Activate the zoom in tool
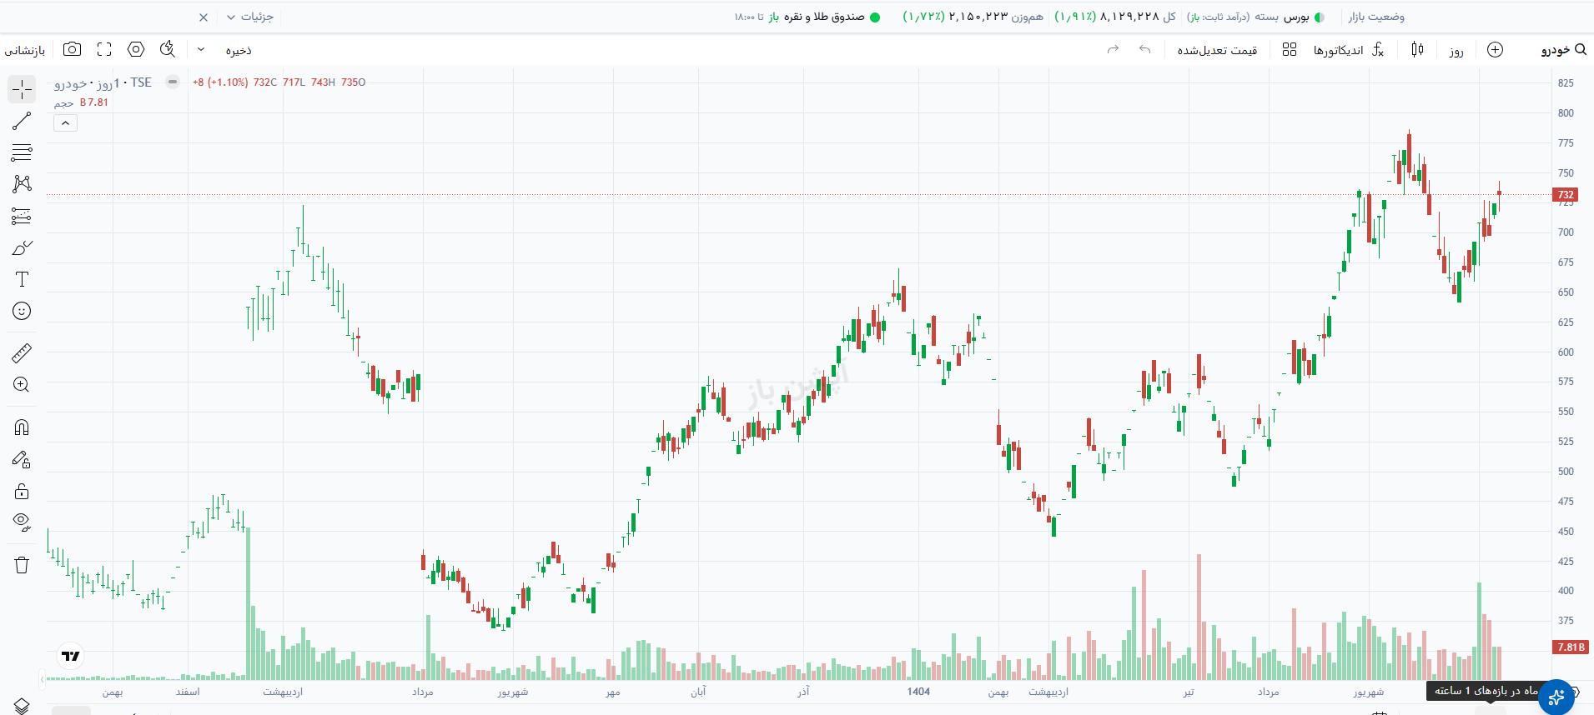Image resolution: width=1594 pixels, height=715 pixels. point(23,385)
